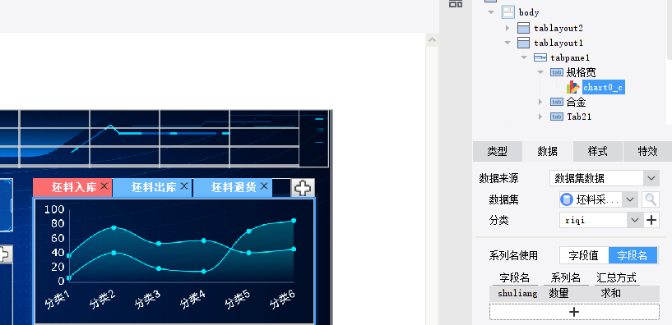Select the 合金 tree item
672x325 pixels.
(576, 102)
